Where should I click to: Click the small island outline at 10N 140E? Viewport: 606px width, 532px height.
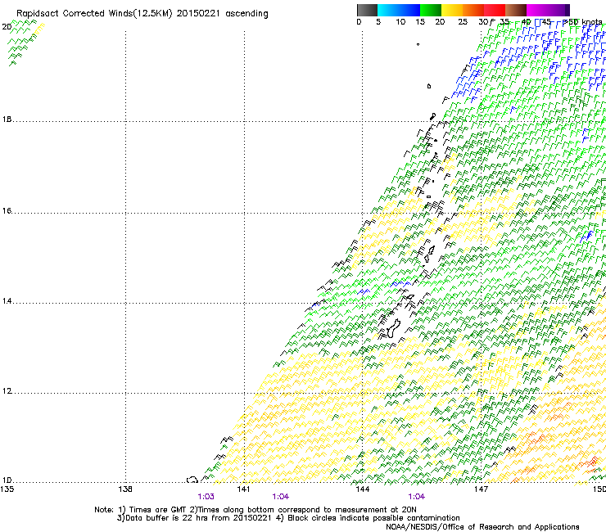[x=192, y=480]
